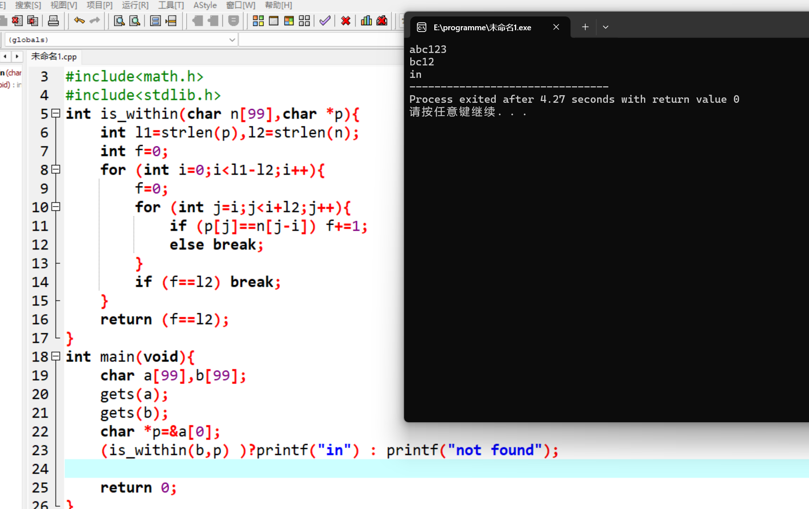Rebuild all using the four-squares icon
This screenshot has width=809, height=509.
pyautogui.click(x=304, y=20)
